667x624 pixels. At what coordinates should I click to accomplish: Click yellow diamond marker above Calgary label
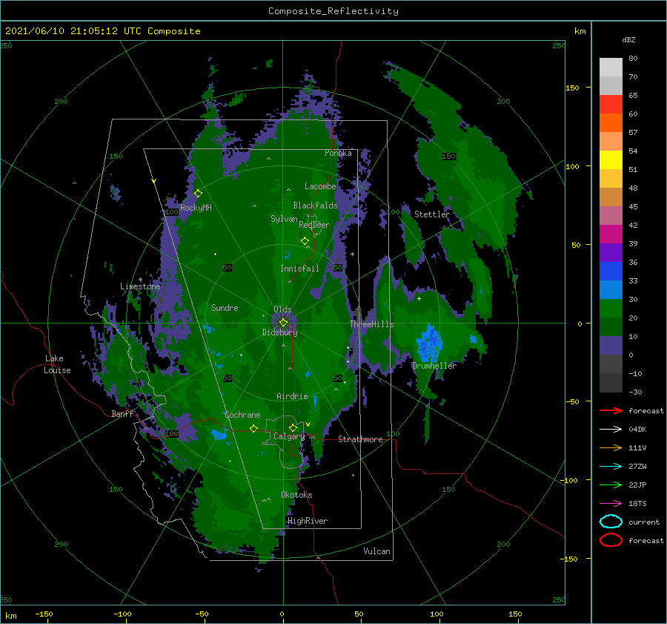coord(293,427)
